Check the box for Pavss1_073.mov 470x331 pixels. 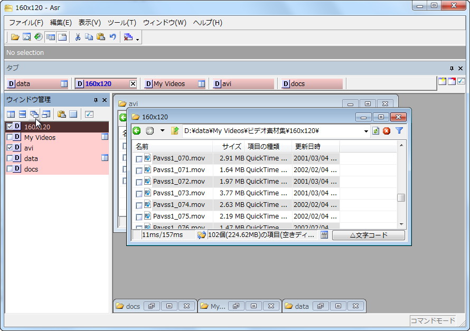click(139, 194)
